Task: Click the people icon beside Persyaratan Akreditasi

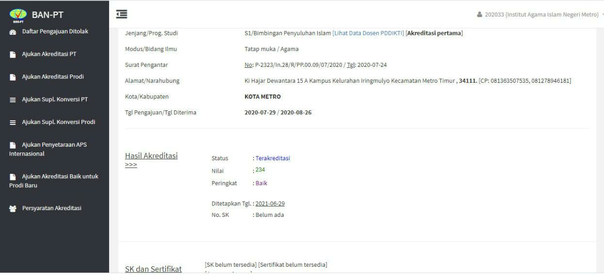Action: pos(13,209)
